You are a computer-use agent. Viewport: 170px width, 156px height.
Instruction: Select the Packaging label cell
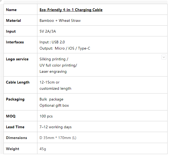coord(20,102)
